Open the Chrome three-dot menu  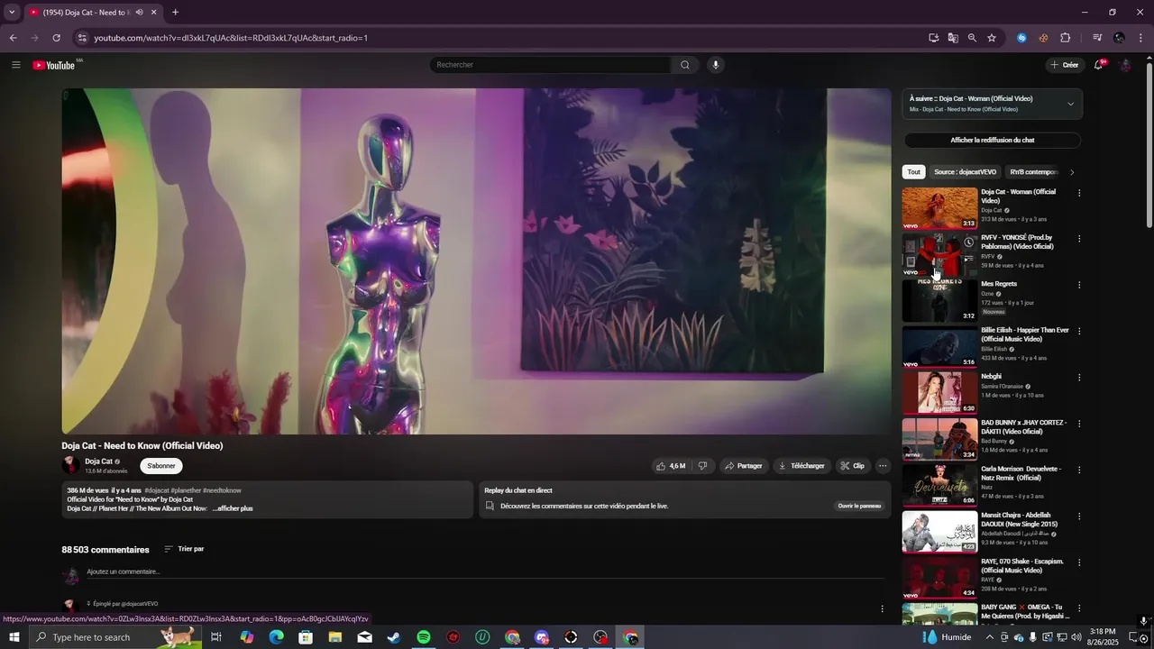click(1141, 38)
